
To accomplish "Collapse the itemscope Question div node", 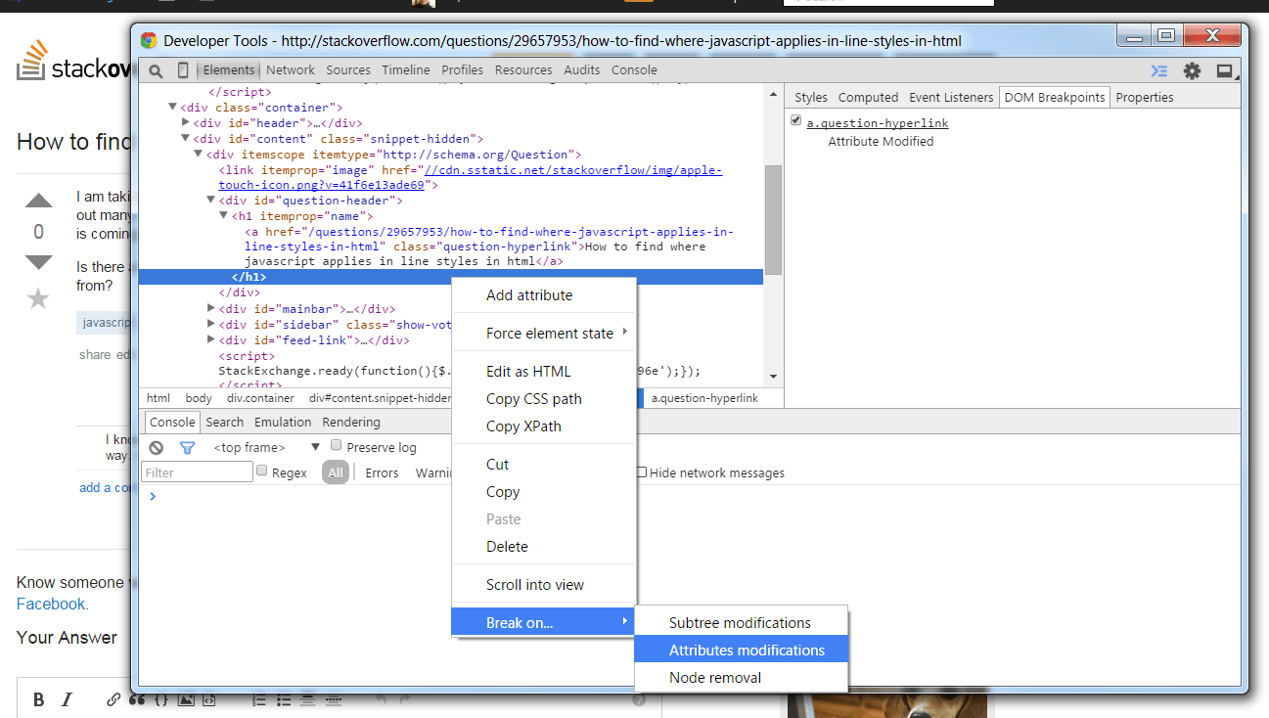I will click(x=199, y=155).
